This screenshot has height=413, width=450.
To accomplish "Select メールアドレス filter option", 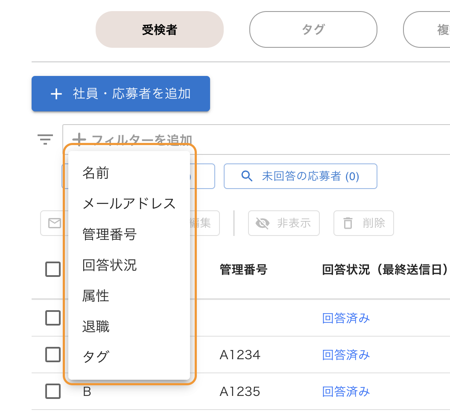I will tap(129, 204).
